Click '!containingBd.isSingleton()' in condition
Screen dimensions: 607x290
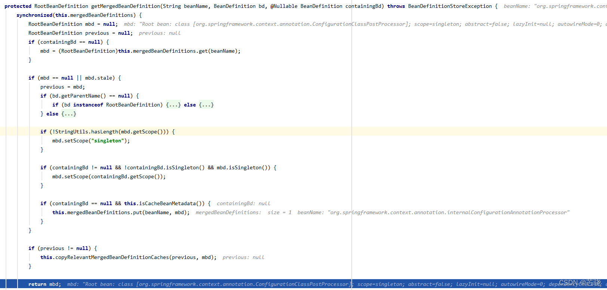(x=164, y=168)
